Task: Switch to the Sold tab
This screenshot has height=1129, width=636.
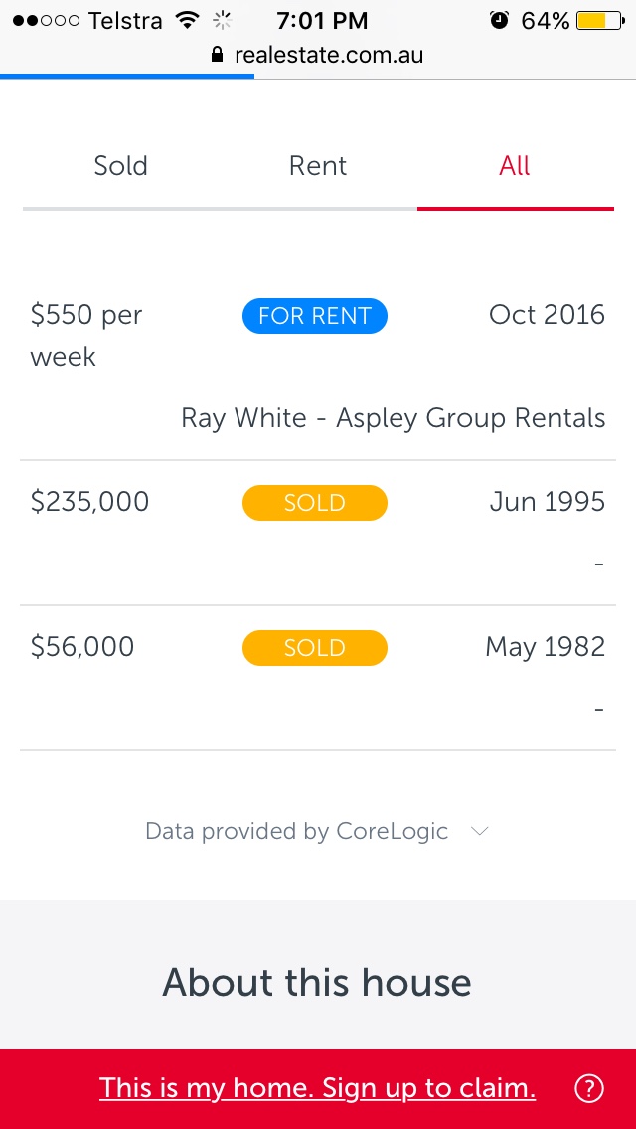Action: [x=120, y=165]
